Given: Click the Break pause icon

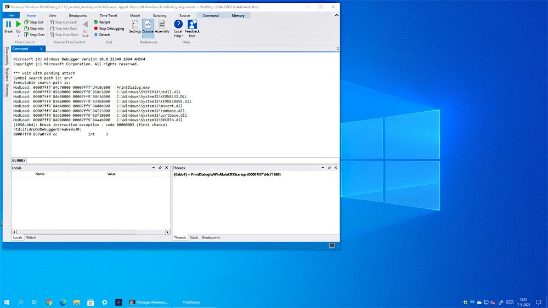Looking at the screenshot, I should pyautogui.click(x=9, y=24).
